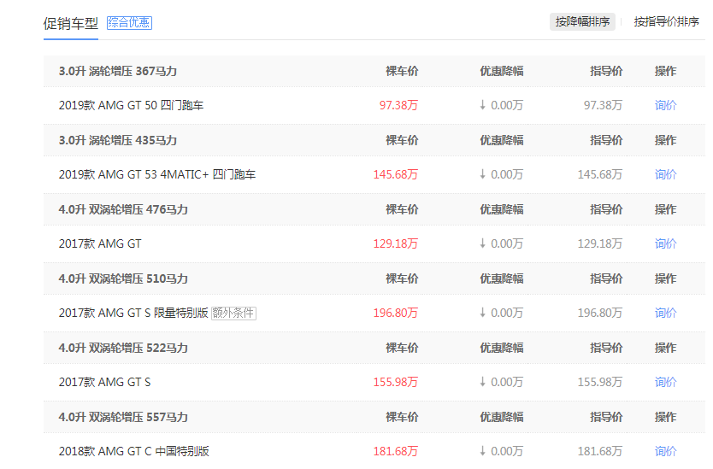
Task: Open 2017款 AMG GT model name (129.18万 row)
Action: click(x=100, y=243)
